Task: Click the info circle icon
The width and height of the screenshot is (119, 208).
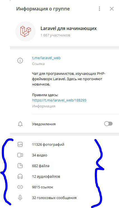Action: tap(20, 61)
